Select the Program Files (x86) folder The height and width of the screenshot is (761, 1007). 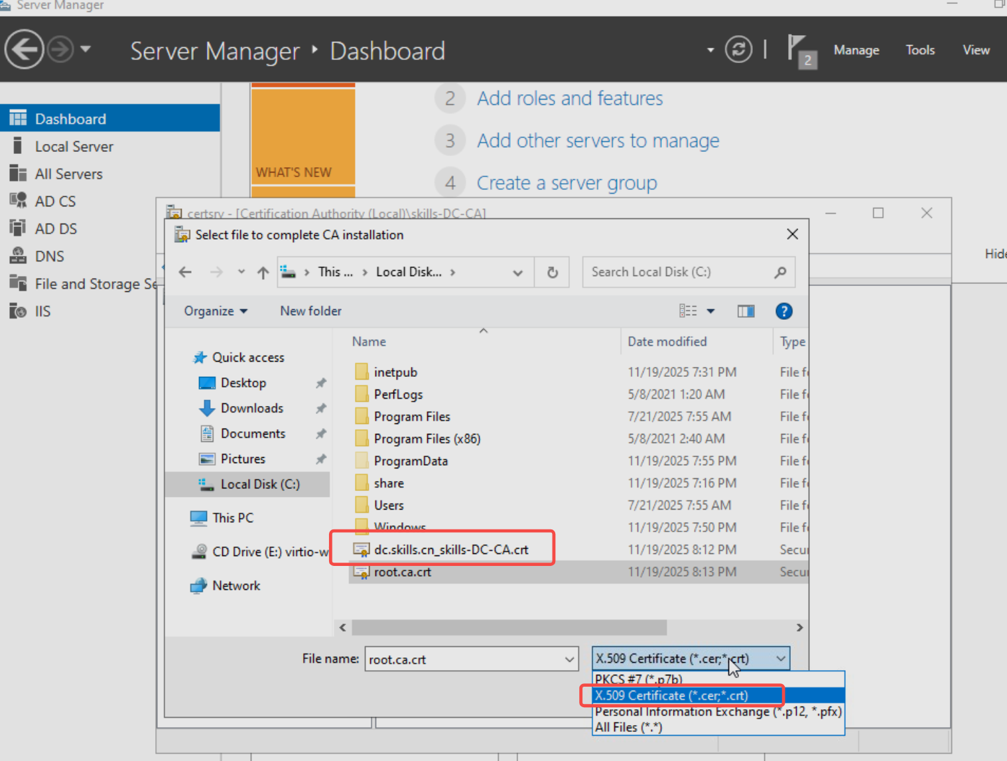click(x=427, y=439)
